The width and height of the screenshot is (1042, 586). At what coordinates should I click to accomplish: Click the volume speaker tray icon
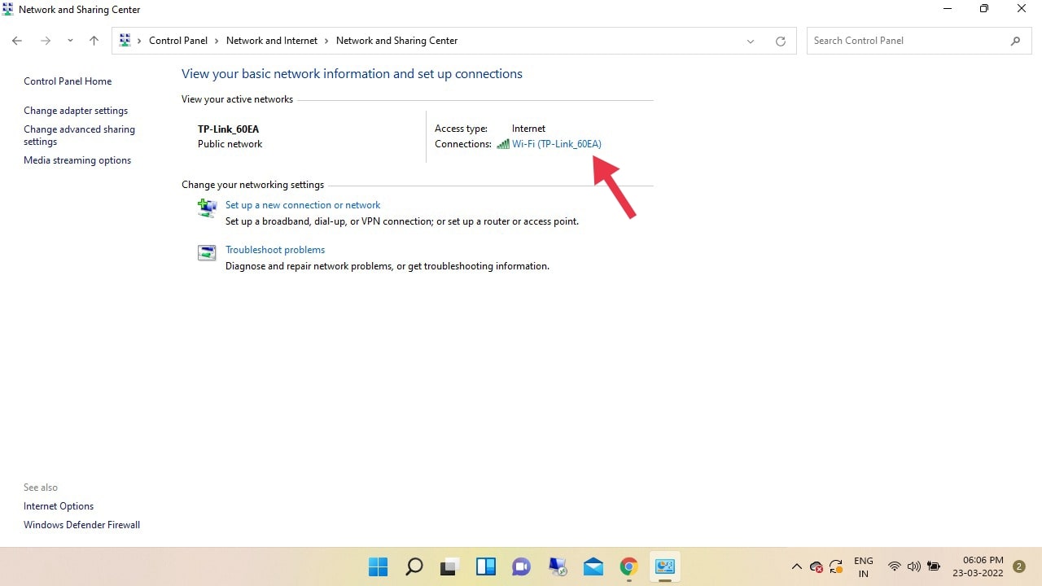coord(913,566)
